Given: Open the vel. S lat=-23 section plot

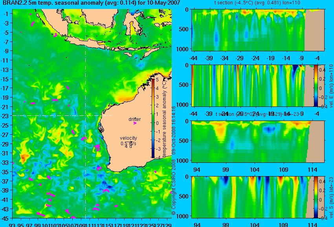Looking at the screenshot, I should 258,197.
